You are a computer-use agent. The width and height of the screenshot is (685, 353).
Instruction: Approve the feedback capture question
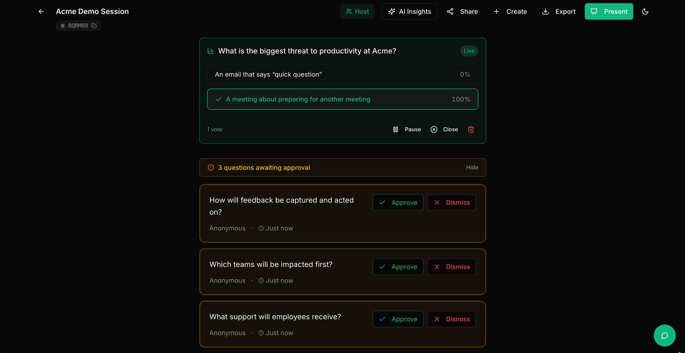398,203
